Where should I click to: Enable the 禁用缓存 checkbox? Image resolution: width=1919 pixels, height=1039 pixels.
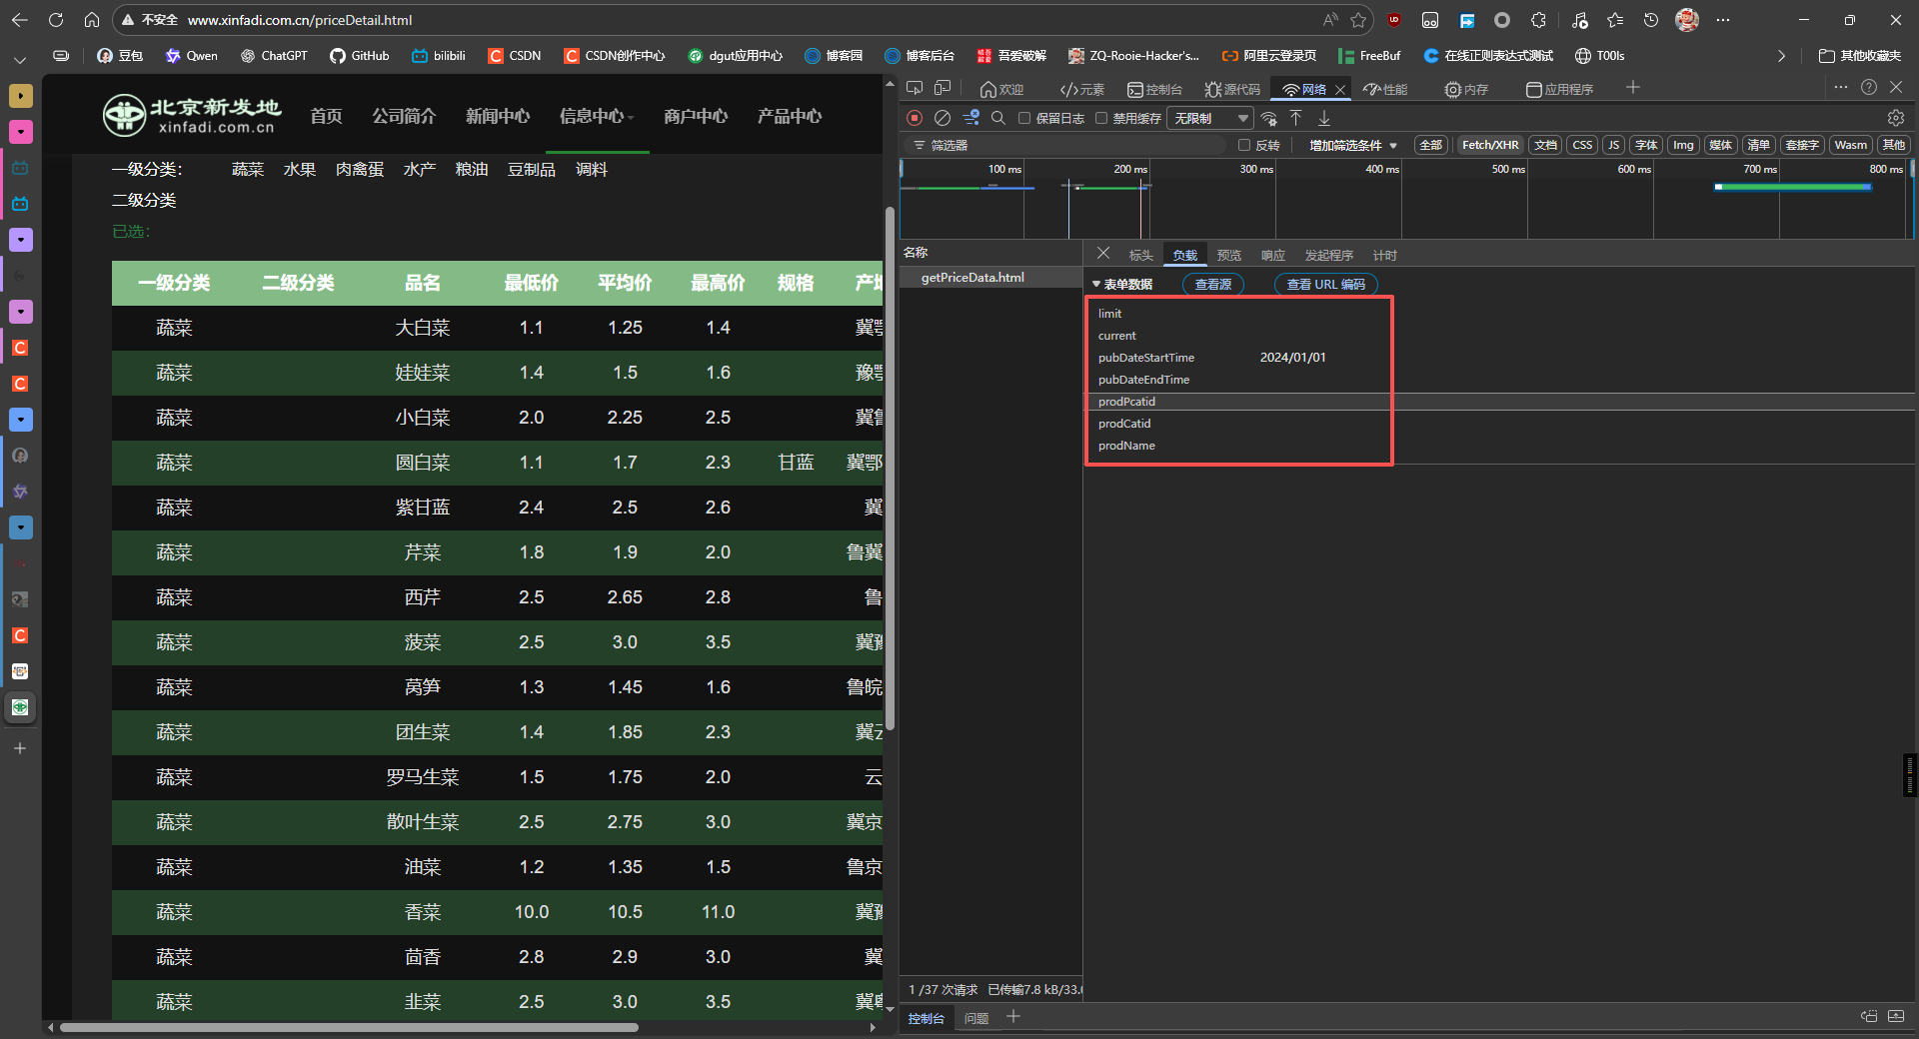tap(1101, 118)
